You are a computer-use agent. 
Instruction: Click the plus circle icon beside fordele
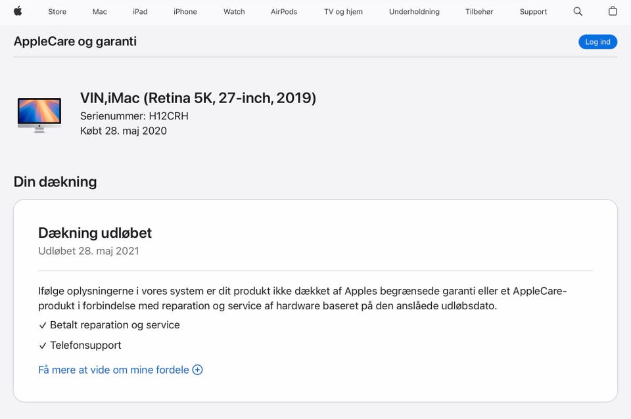coord(197,370)
